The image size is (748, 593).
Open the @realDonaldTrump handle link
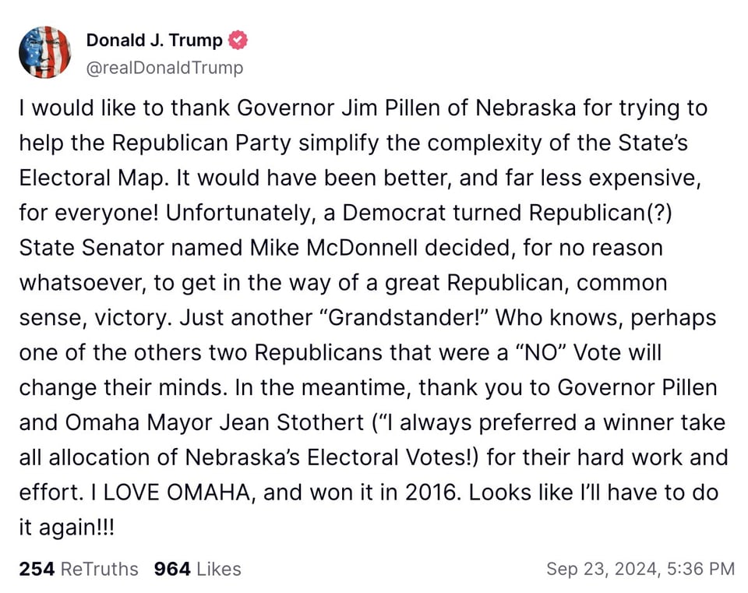pyautogui.click(x=164, y=68)
